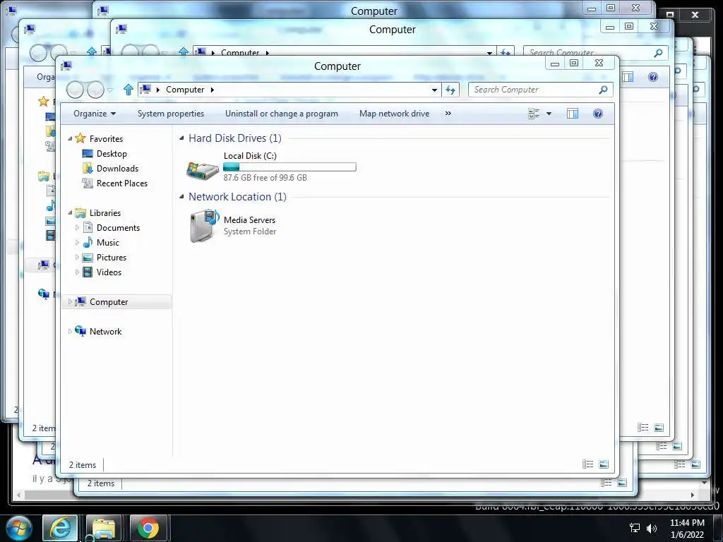Select the Local Disk (C:) drive icon

click(203, 170)
